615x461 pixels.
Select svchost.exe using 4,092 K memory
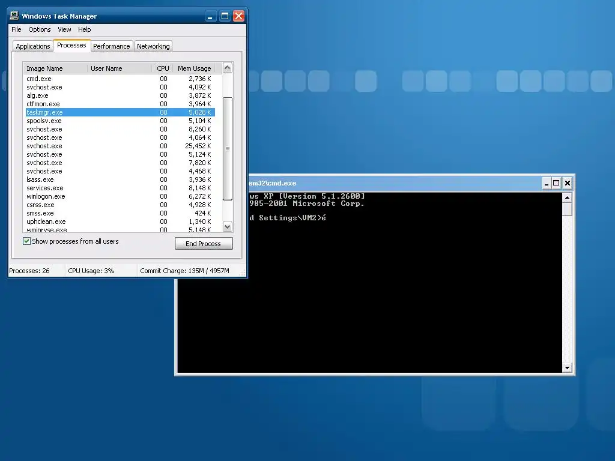(x=120, y=87)
